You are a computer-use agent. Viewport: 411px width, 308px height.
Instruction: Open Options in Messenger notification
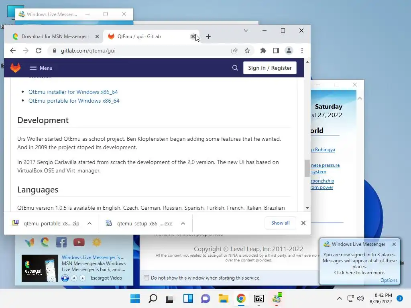pos(389,280)
